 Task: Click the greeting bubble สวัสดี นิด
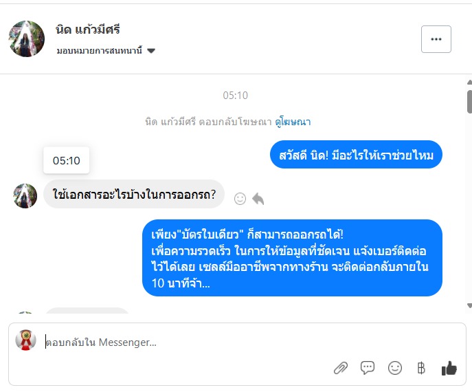click(356, 155)
